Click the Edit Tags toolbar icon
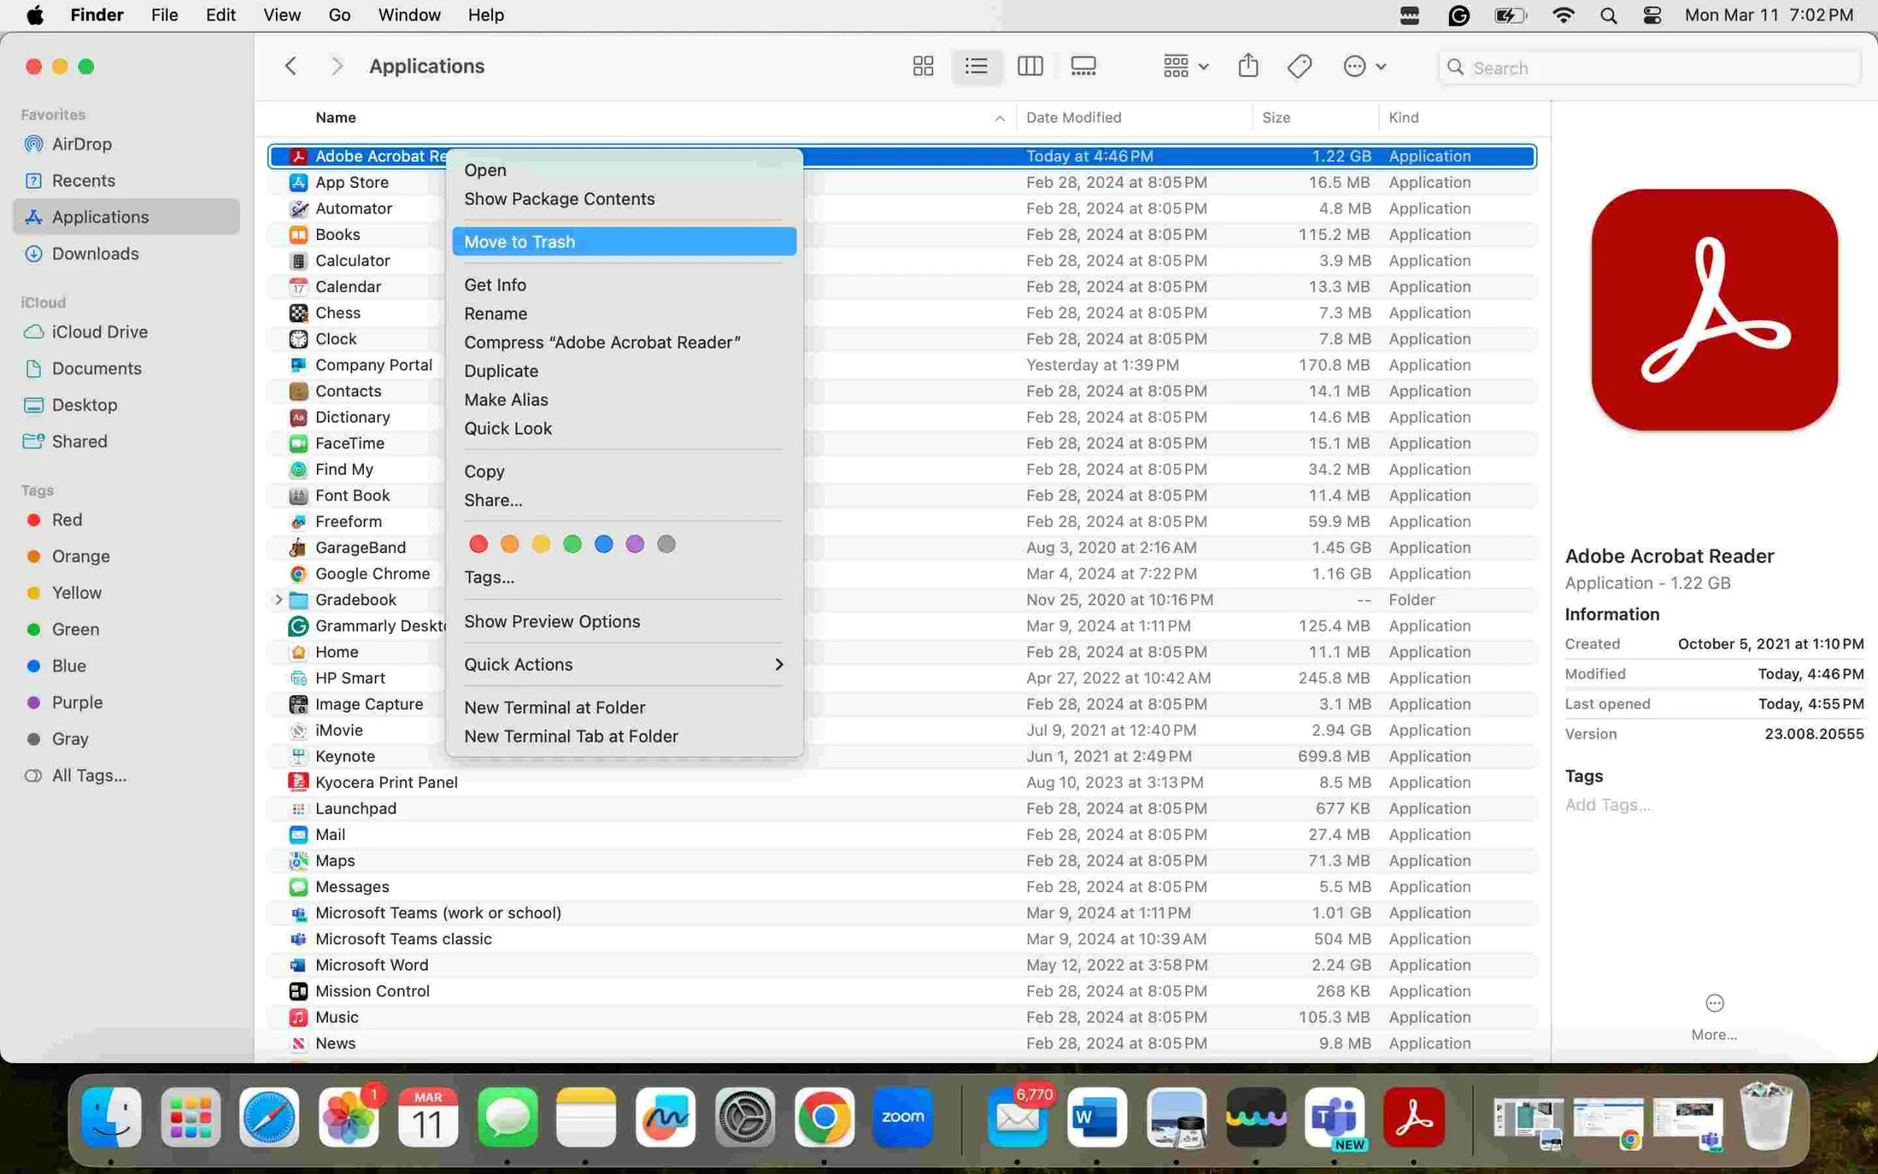This screenshot has height=1174, width=1878. pos(1300,66)
